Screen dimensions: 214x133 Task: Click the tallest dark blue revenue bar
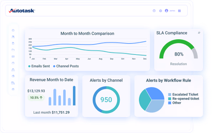coord(74,96)
